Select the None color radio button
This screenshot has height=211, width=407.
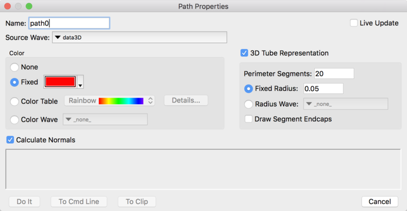[14, 67]
